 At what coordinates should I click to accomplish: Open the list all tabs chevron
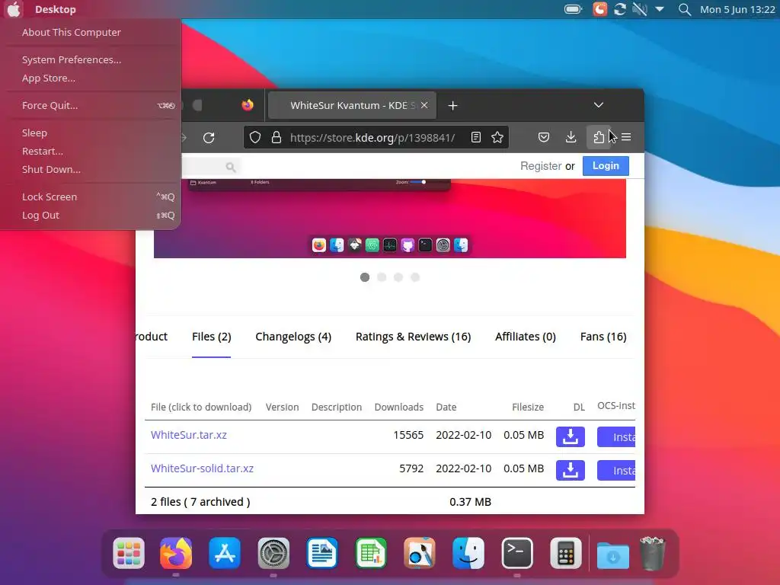click(599, 105)
